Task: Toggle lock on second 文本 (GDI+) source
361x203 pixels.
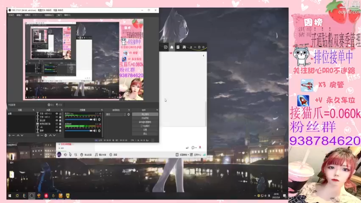Action: 60,117
